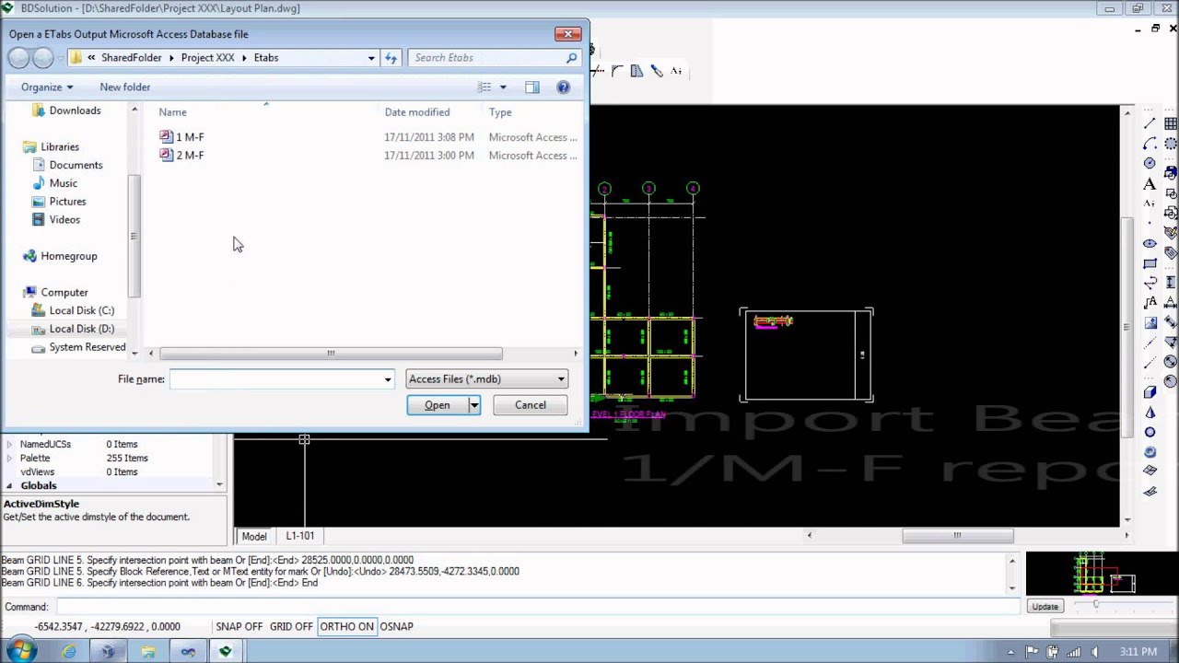Screen dimensions: 1179x663
Task: Click the File name input field
Action: (275, 379)
